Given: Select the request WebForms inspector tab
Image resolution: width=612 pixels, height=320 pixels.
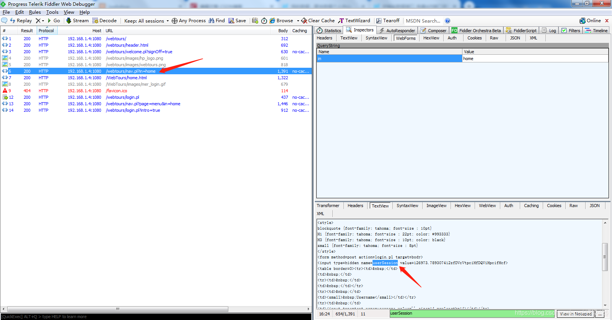Looking at the screenshot, I should point(405,38).
